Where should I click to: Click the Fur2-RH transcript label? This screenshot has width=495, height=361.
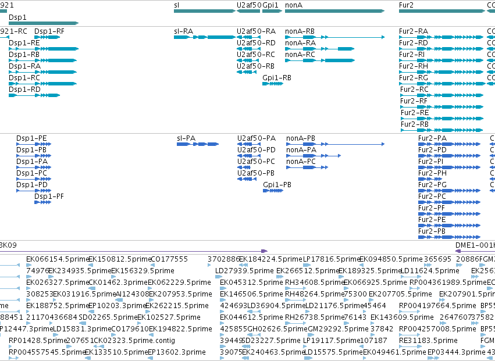click(x=414, y=66)
